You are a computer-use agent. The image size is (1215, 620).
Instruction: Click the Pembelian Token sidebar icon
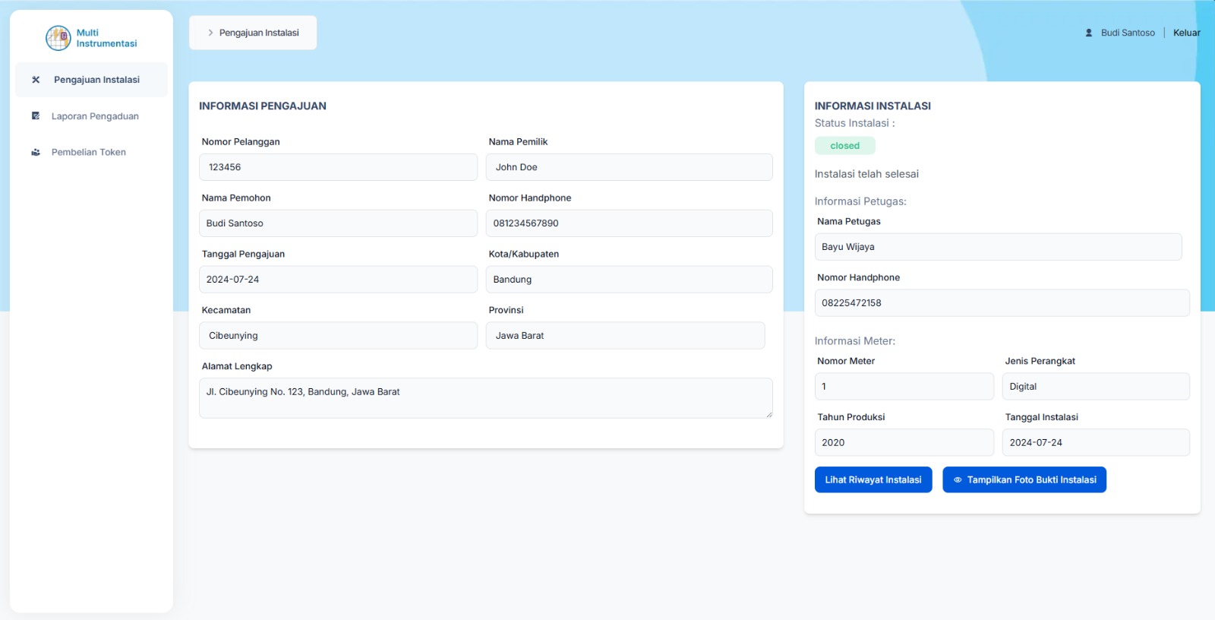36,152
